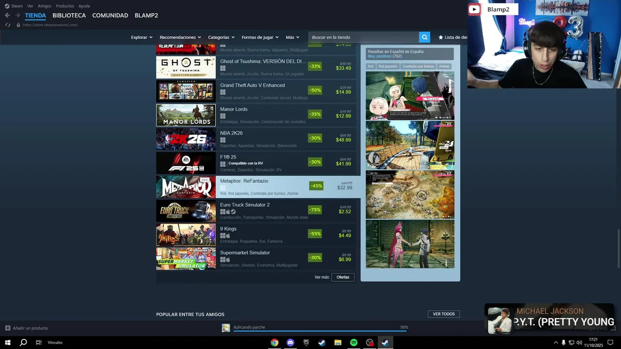
Task: View the Metaphor screenshot of two characters shaking hands
Action: click(x=410, y=244)
